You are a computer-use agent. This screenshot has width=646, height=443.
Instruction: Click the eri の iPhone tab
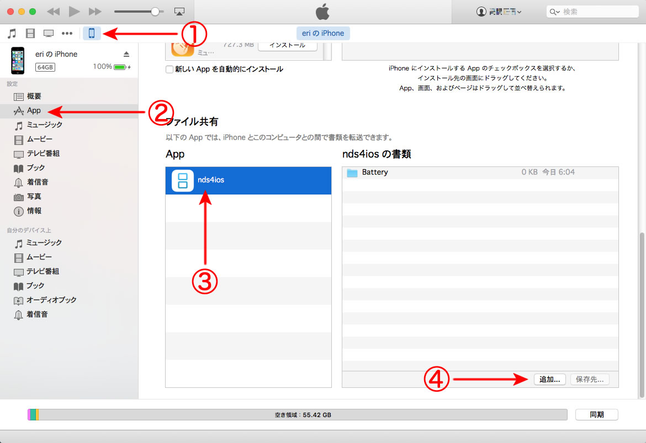323,33
